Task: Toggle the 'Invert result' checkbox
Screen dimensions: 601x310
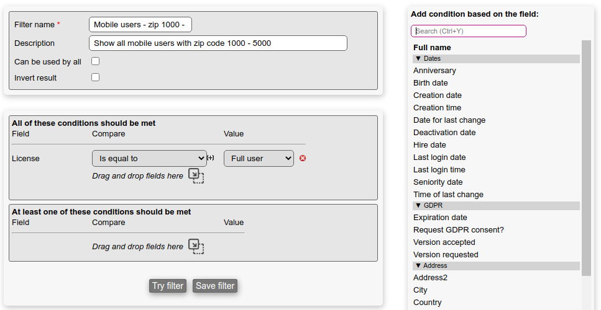Action: [x=95, y=77]
